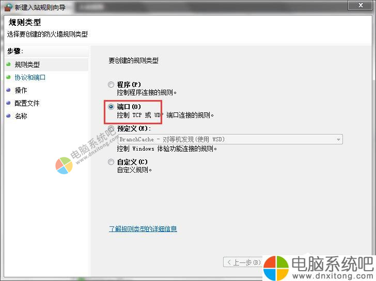Go to the 名称 step
Image resolution: width=376 pixels, height=281 pixels.
click(x=21, y=117)
